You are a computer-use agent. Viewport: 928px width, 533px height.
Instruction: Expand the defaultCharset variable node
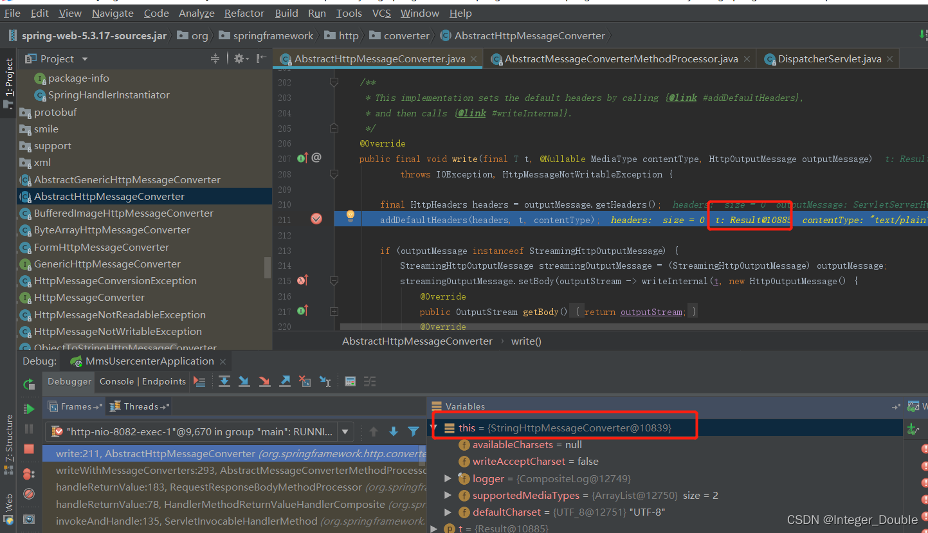point(448,512)
